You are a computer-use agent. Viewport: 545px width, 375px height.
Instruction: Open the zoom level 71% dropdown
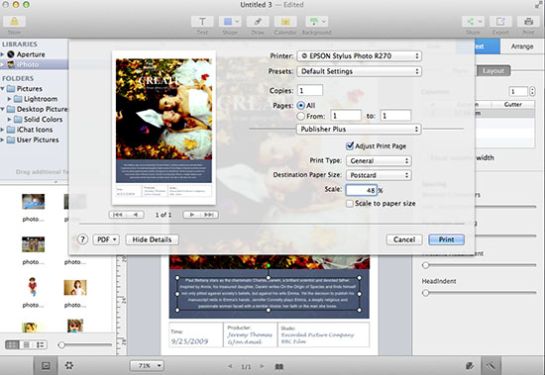click(147, 366)
